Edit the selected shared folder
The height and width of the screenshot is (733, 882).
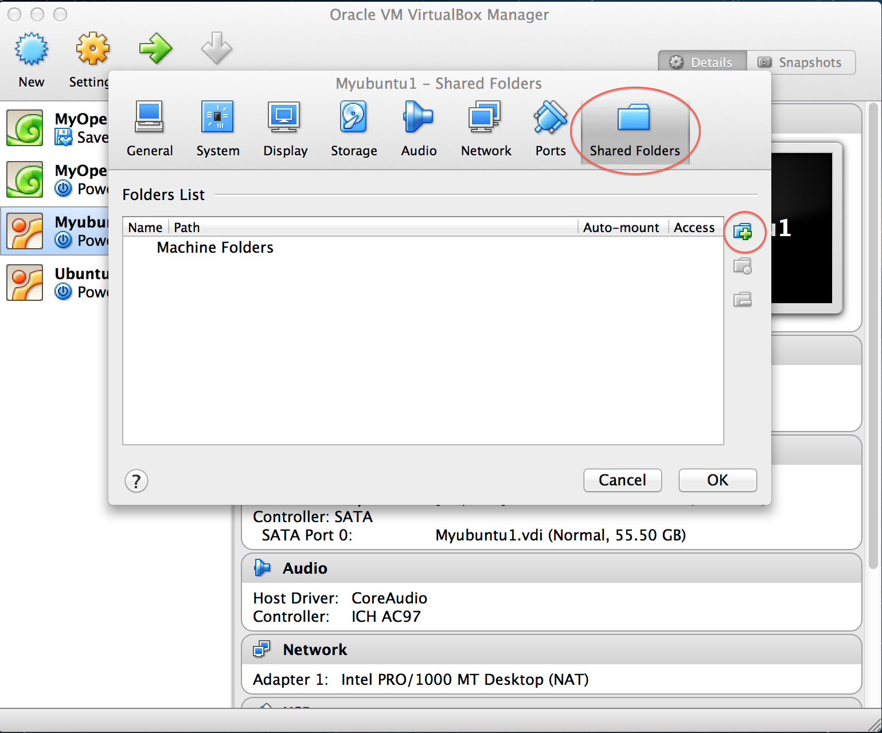(743, 266)
